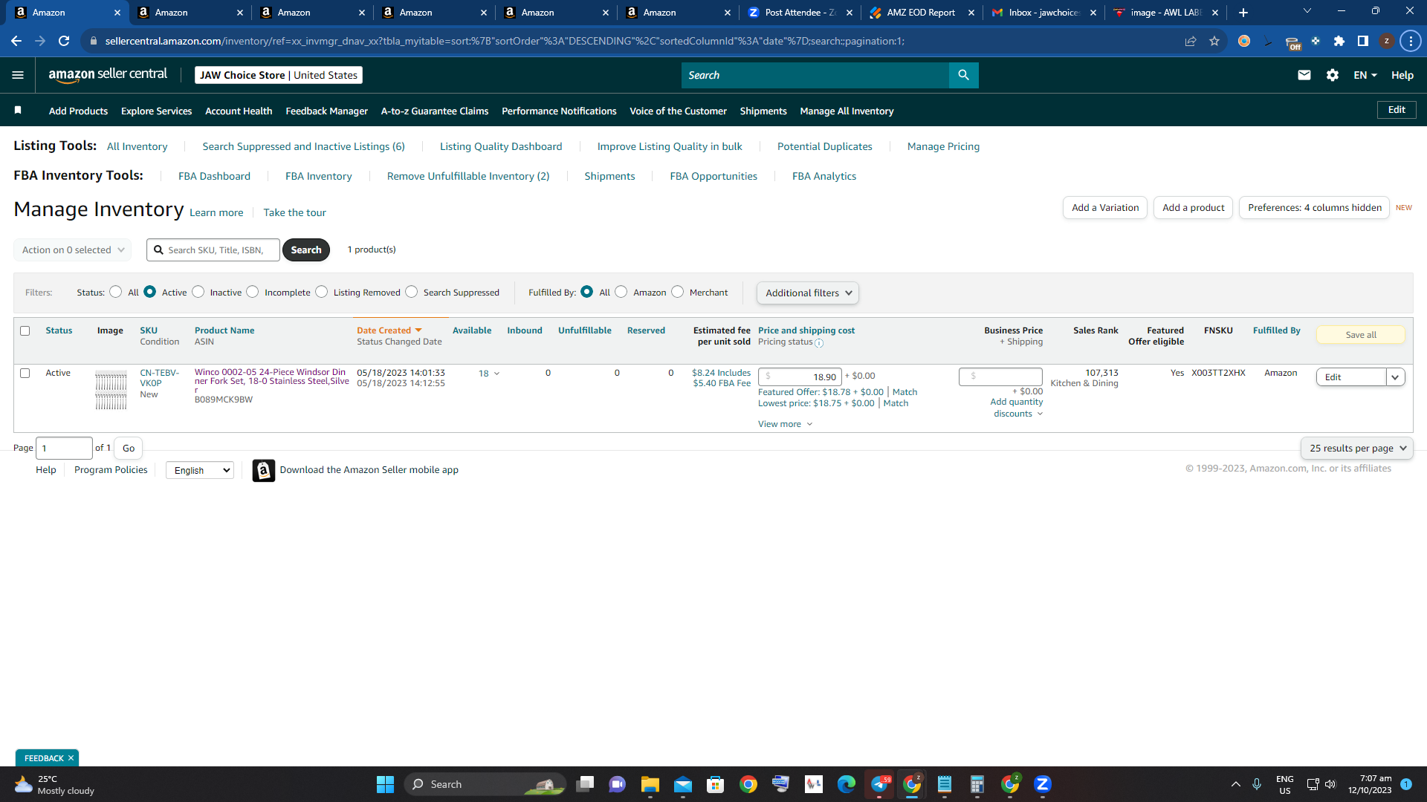Open the English language dropdown
This screenshot has height=802, width=1427.
[x=200, y=470]
